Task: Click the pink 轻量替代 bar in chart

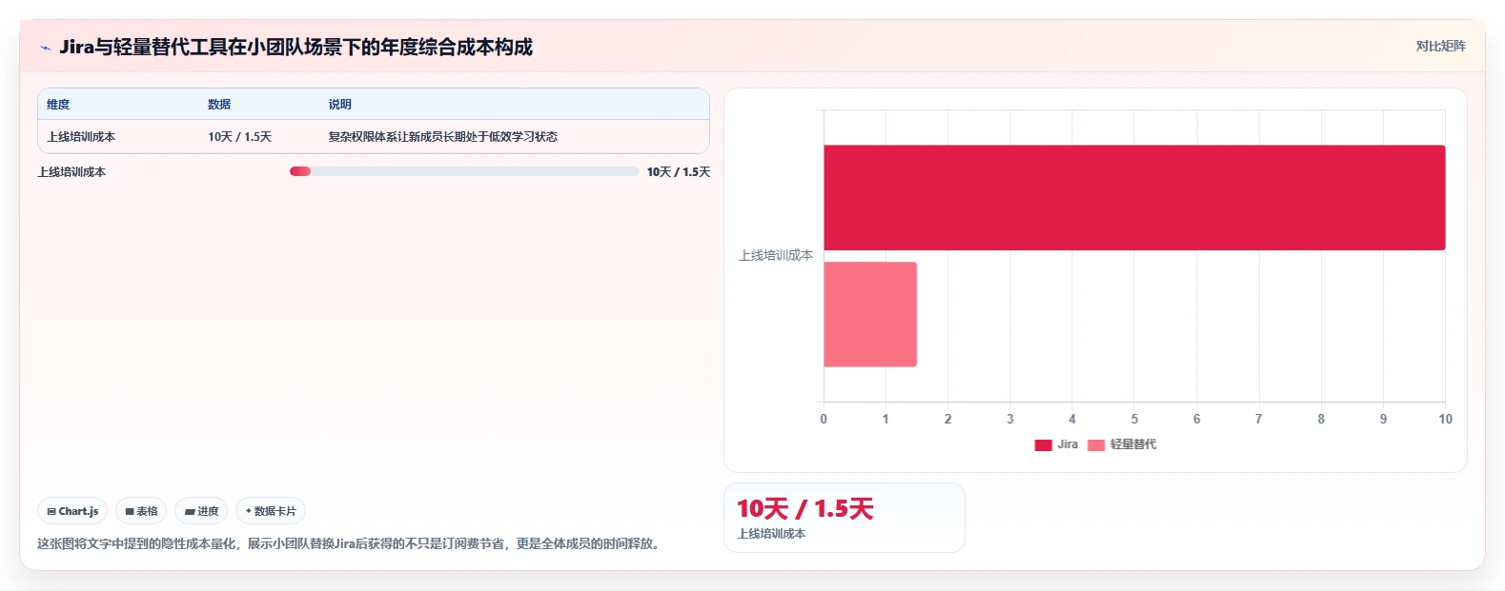Action: coord(870,314)
